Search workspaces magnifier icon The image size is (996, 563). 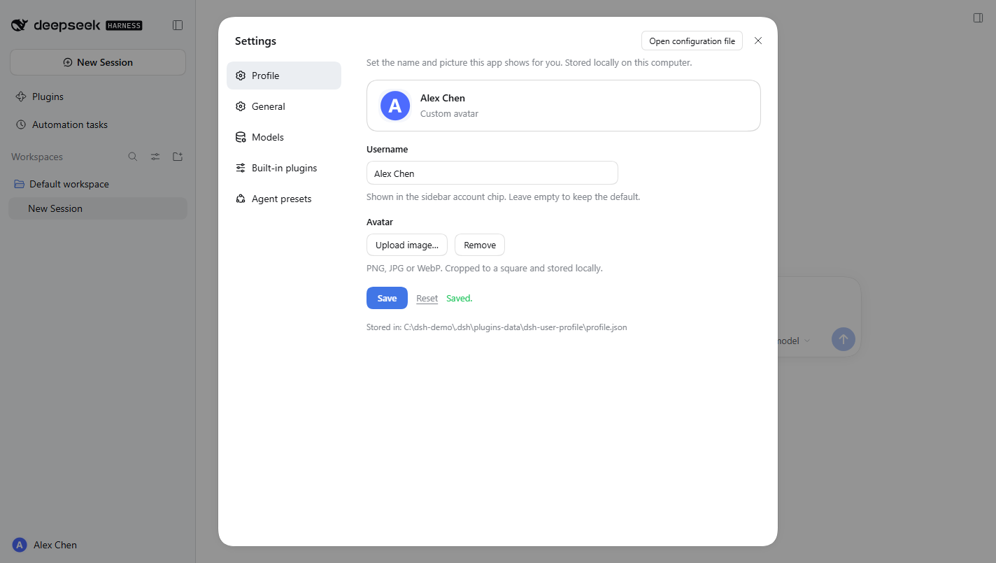(133, 157)
